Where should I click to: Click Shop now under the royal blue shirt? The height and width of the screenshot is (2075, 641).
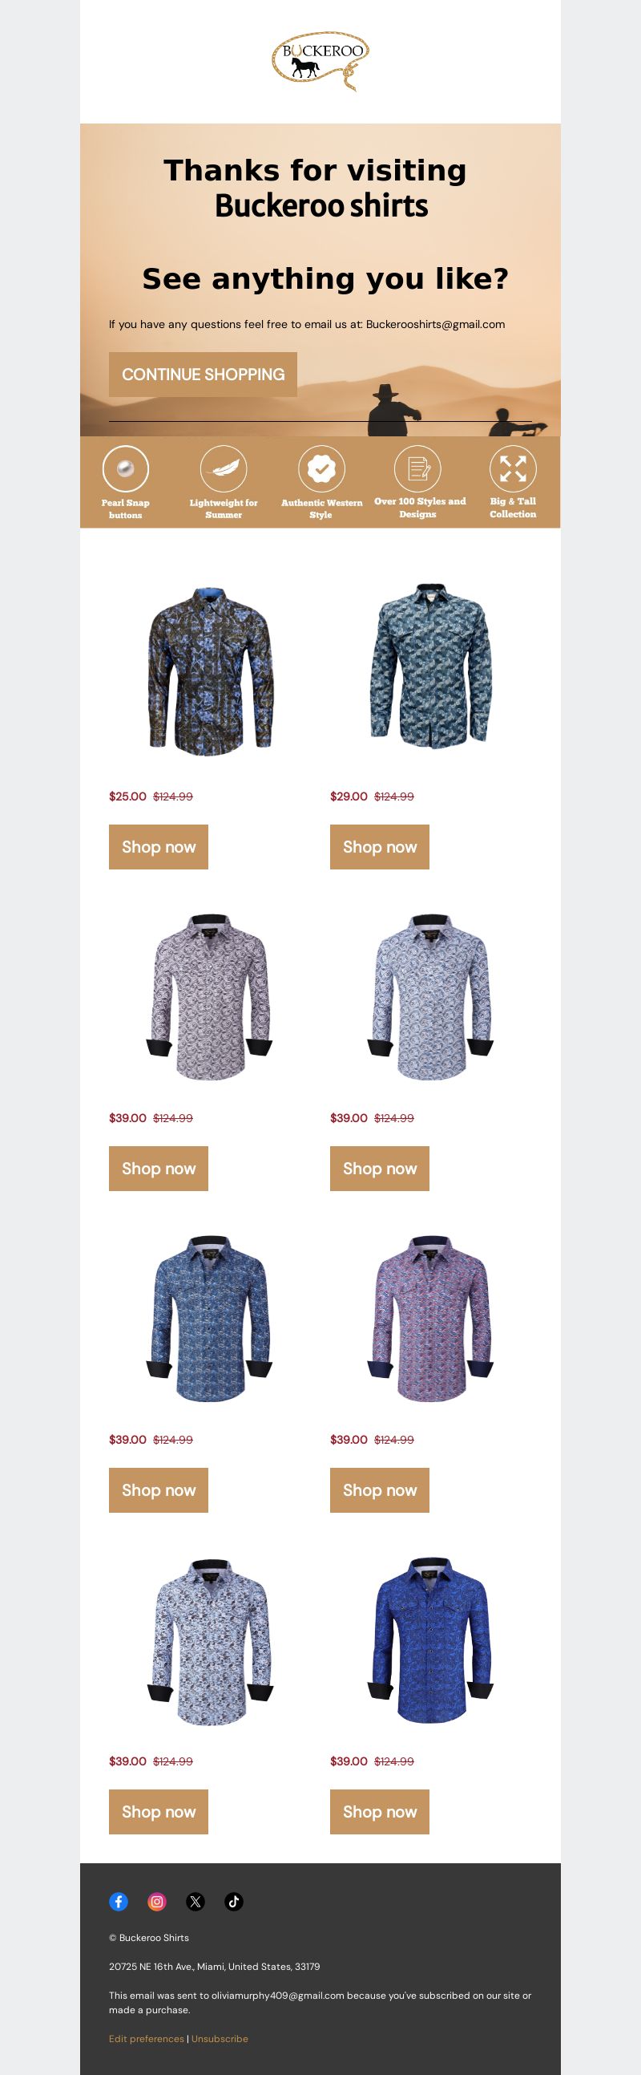coord(380,1812)
